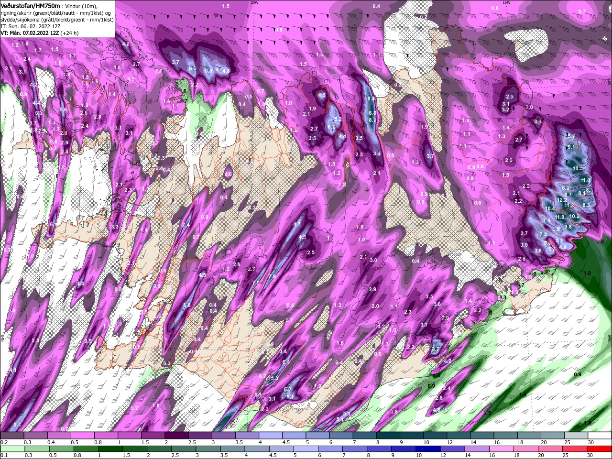The width and height of the screenshot is (612, 459).
Task: Click the 10.5 snowfall value on map
Action: click(578, 168)
